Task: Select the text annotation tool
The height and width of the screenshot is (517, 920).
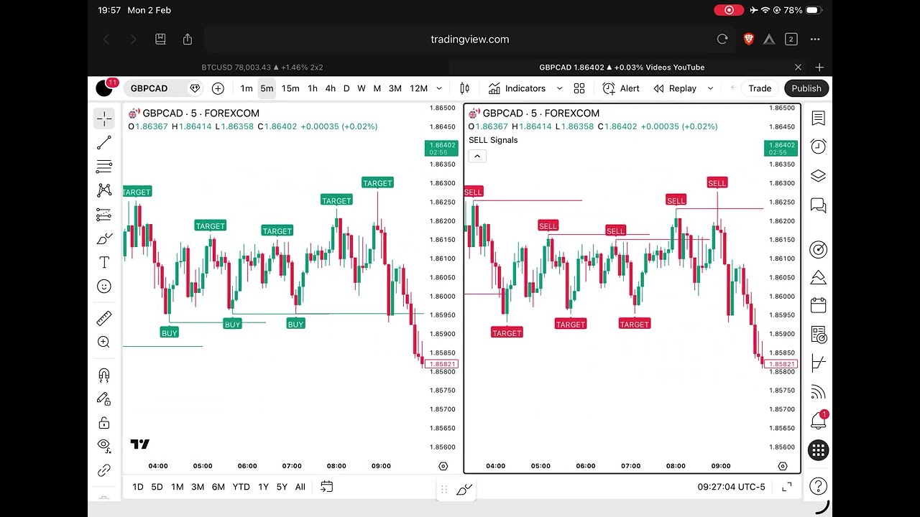Action: [104, 263]
